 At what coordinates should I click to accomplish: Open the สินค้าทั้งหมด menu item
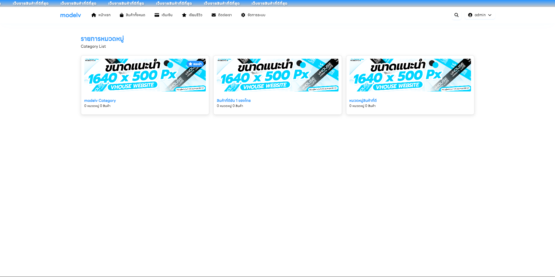(x=135, y=15)
